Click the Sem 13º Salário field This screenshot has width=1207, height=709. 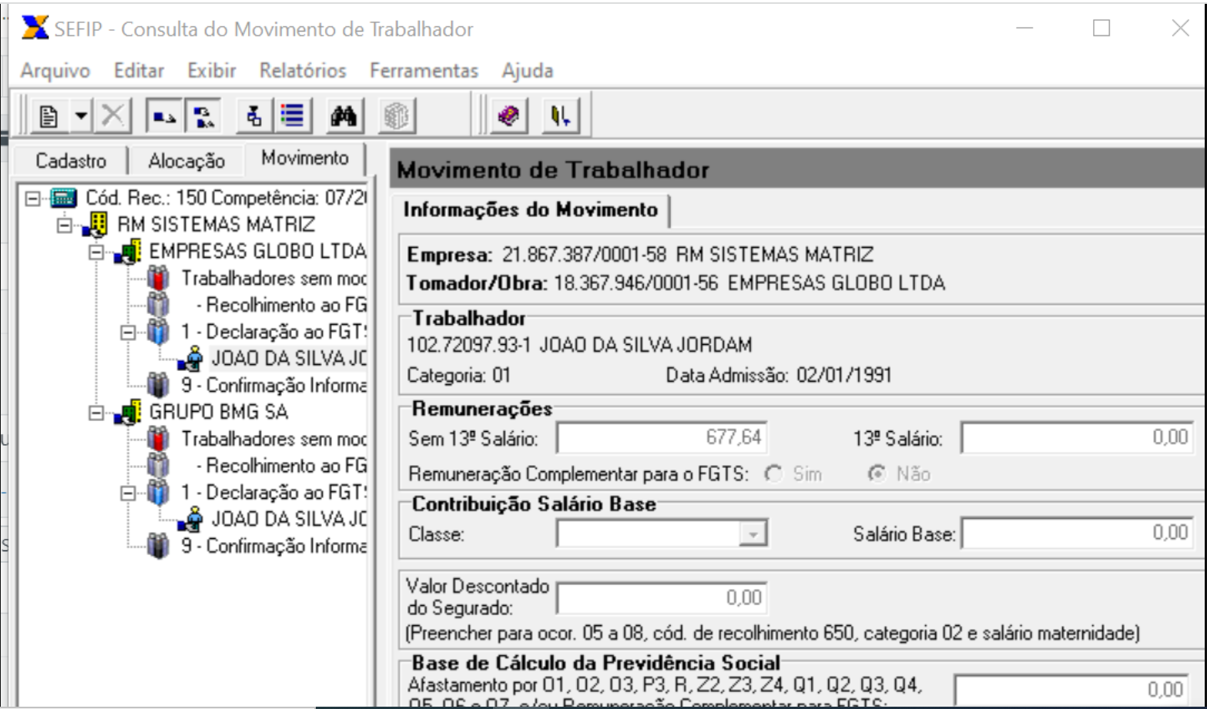pyautogui.click(x=662, y=438)
